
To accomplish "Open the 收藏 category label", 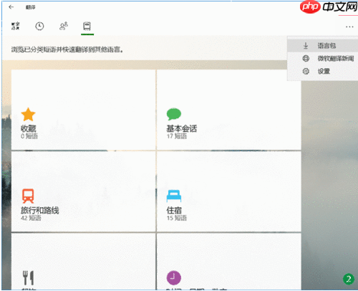I will (29, 128).
